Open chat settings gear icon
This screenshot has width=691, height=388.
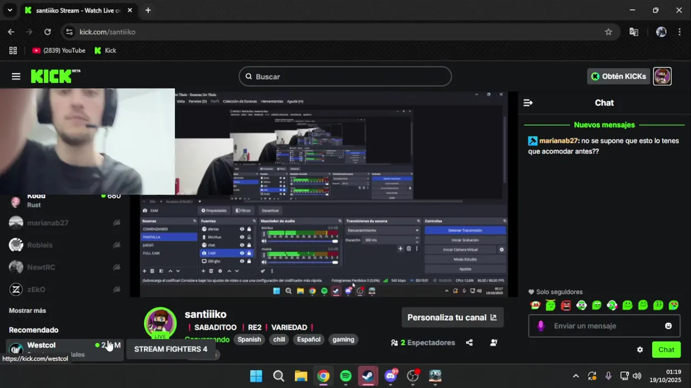pos(640,350)
